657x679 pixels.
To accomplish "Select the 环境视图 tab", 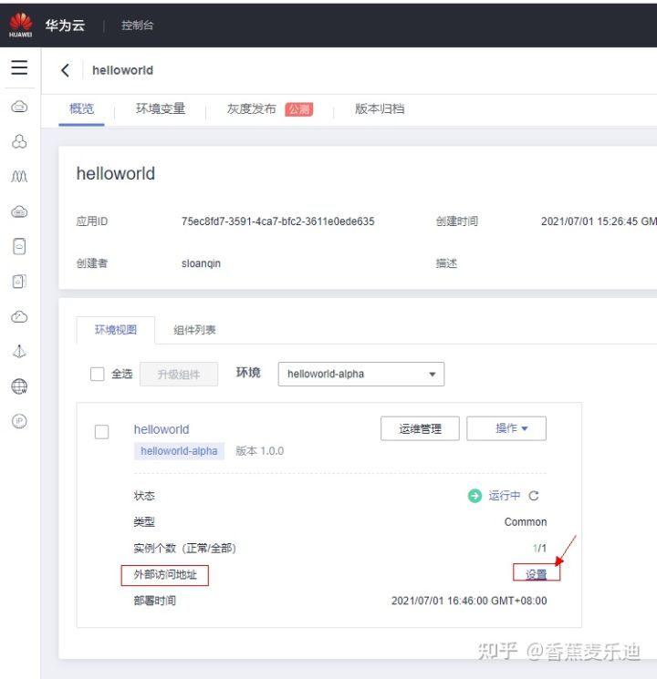I will coord(115,330).
